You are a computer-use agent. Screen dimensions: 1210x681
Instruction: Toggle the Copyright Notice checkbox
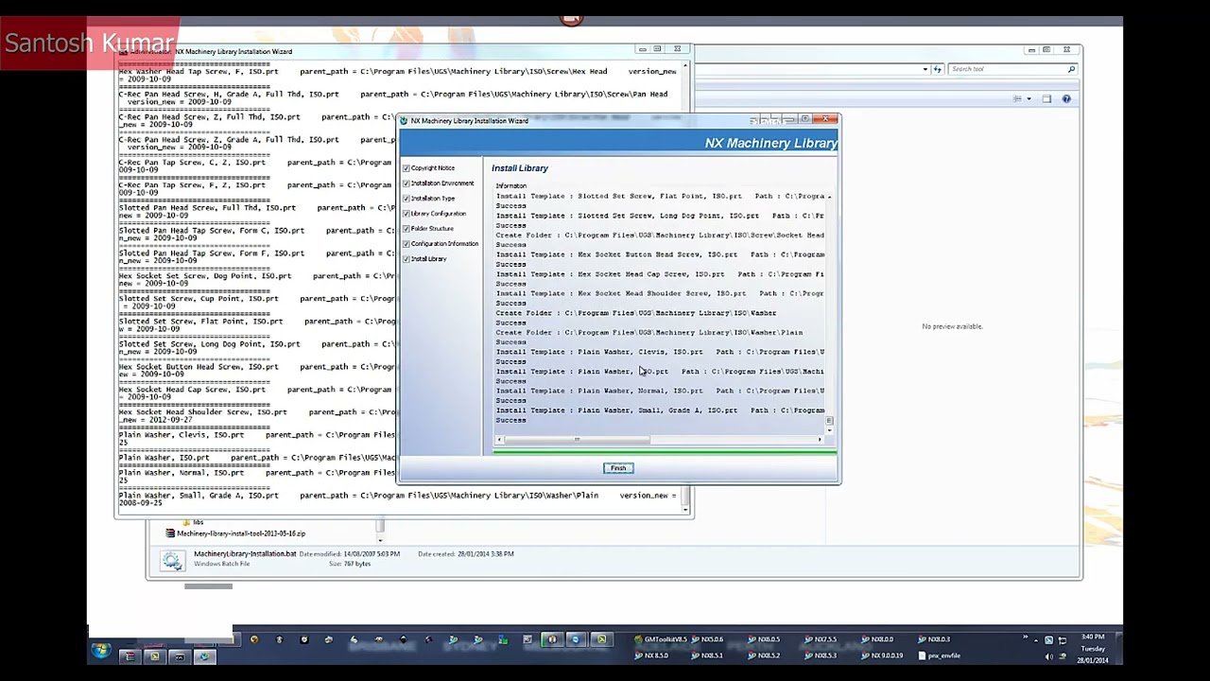tap(406, 168)
